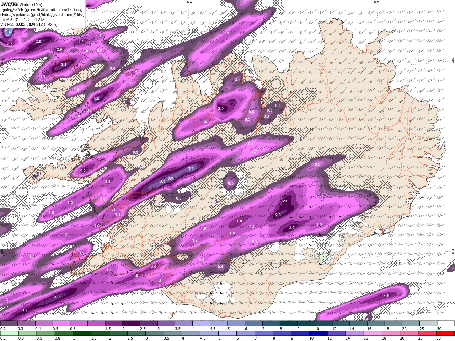Click the 1.9 precipitation value label
Image resolution: width=455 pixels, height=341 pixels.
(x=135, y=276)
